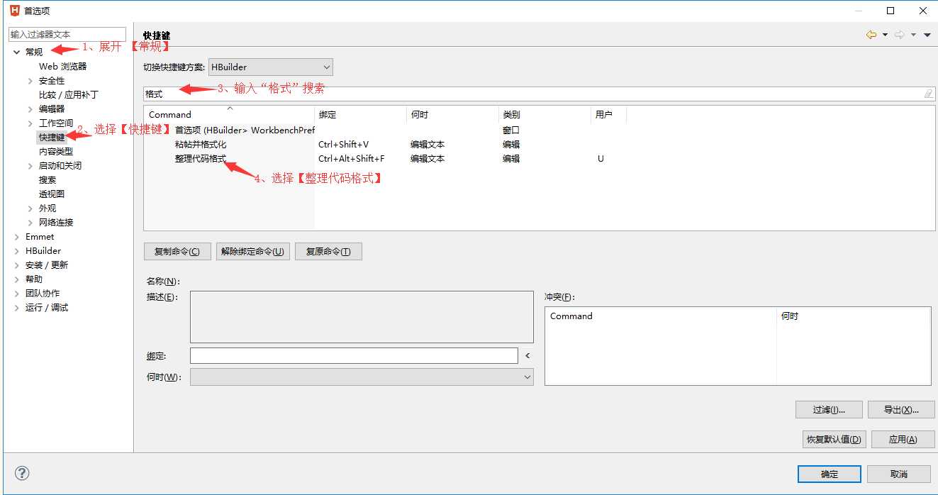Expand the Emmet tree node
The width and height of the screenshot is (938, 495).
pyautogui.click(x=16, y=237)
